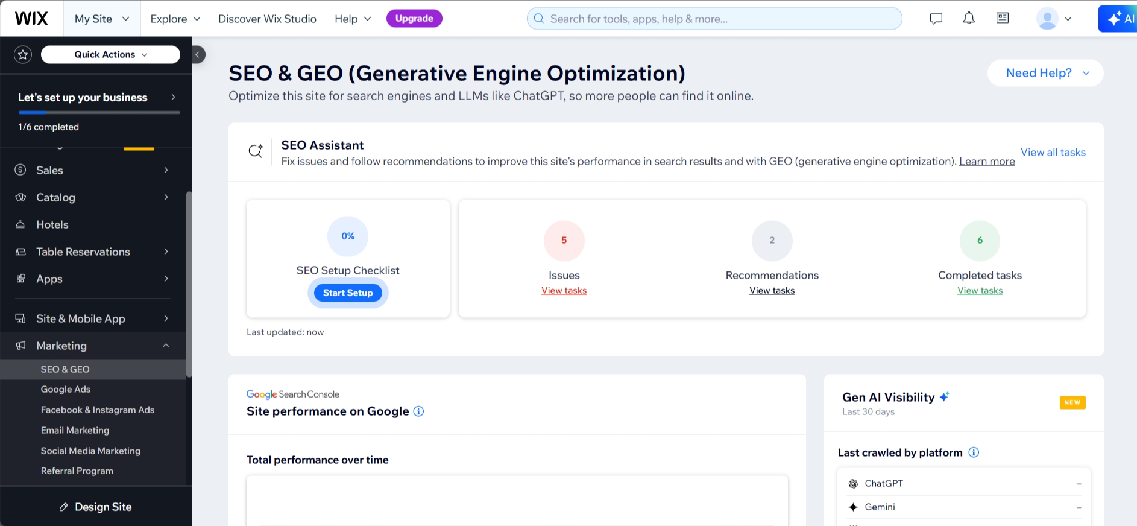Open the Help dropdown menu

point(353,19)
